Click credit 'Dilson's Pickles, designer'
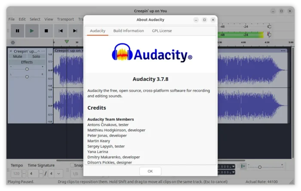 pos(110,162)
